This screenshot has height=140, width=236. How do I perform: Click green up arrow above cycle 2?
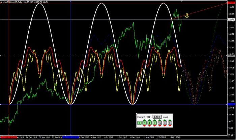point(144,120)
